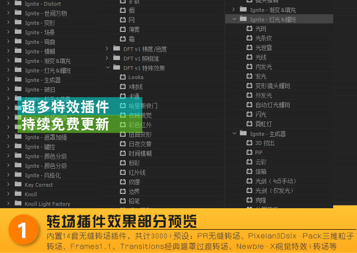Expand the Ignite - 模糊 folder arrow

click(x=9, y=51)
